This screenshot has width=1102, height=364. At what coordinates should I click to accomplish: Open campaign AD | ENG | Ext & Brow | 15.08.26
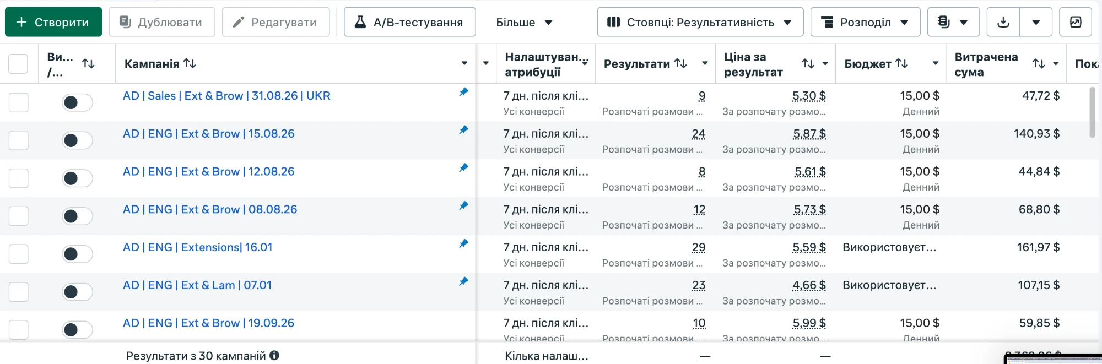coord(208,134)
